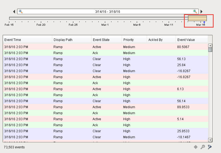Viewport: 221px width, 153px height.
Task: Click the blue marker arrow near Mar 16
Action: (x=204, y=23)
